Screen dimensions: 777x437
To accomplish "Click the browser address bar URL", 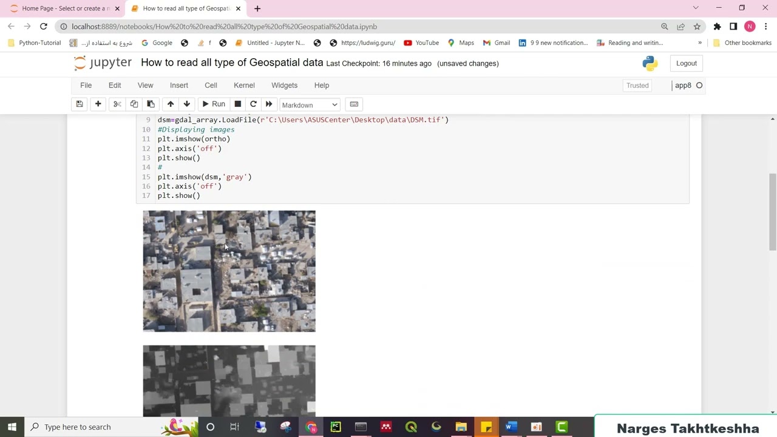I will point(224,27).
